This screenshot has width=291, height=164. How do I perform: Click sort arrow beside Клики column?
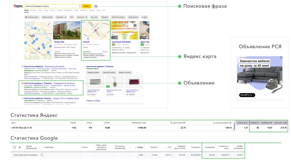136,147
